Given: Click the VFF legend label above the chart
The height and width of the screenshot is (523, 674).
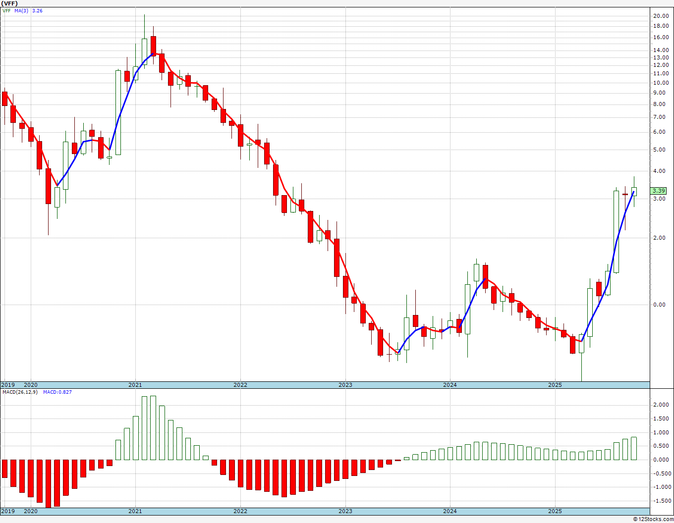Looking at the screenshot, I should tap(6, 10).
